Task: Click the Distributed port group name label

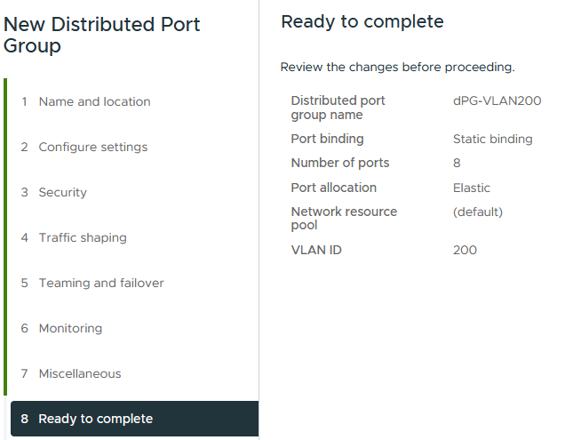Action: tap(338, 108)
